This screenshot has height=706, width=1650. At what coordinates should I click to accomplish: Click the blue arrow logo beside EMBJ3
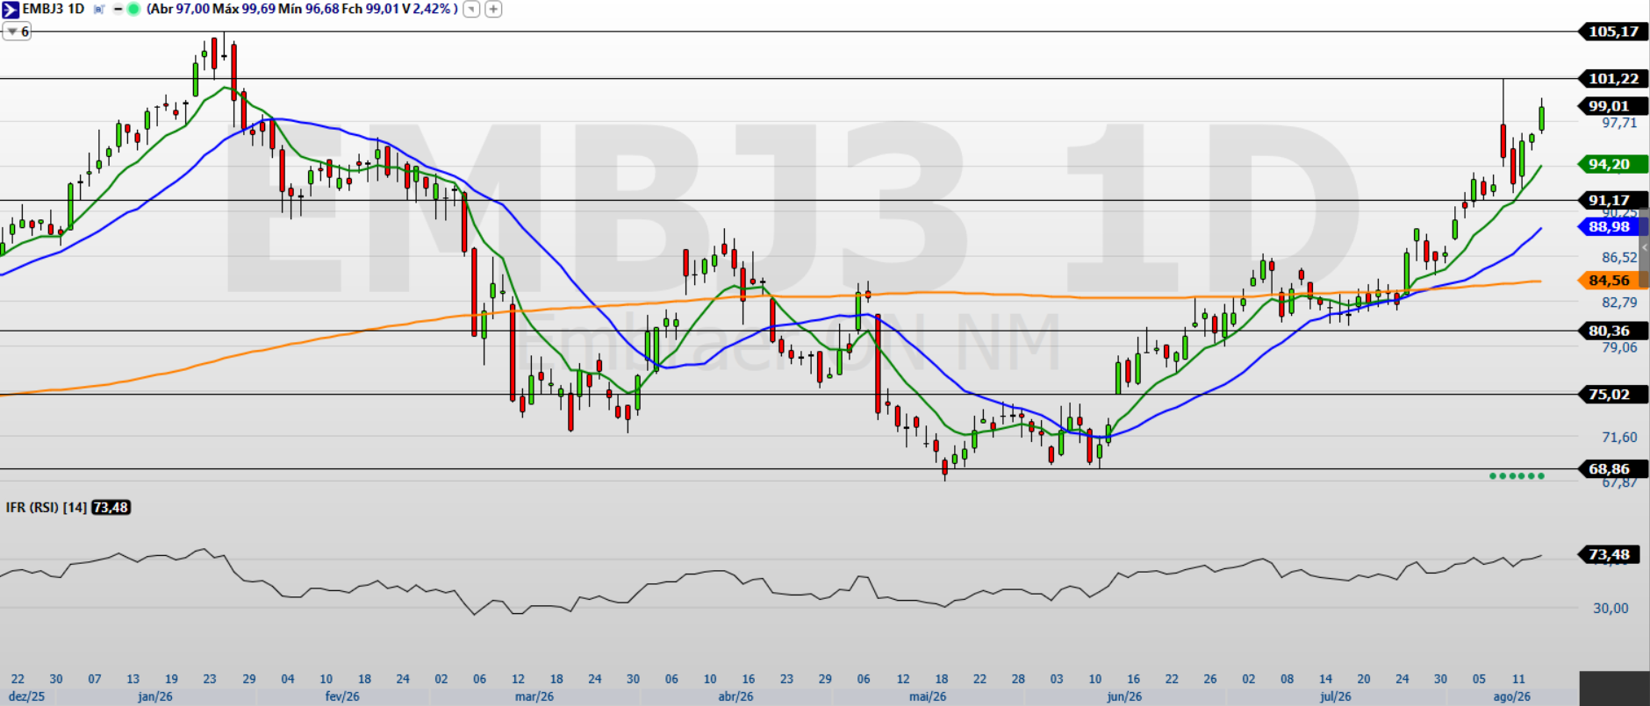[11, 9]
